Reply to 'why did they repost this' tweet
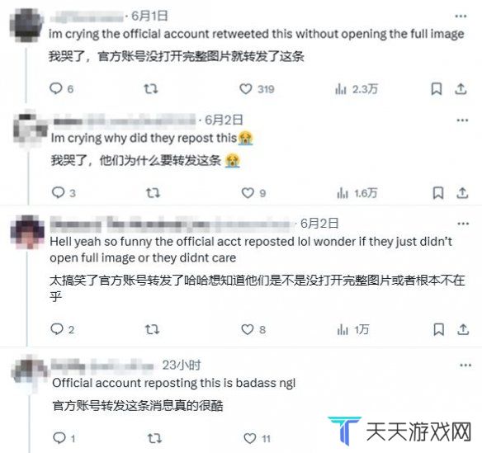The width and height of the screenshot is (482, 453). [x=58, y=192]
